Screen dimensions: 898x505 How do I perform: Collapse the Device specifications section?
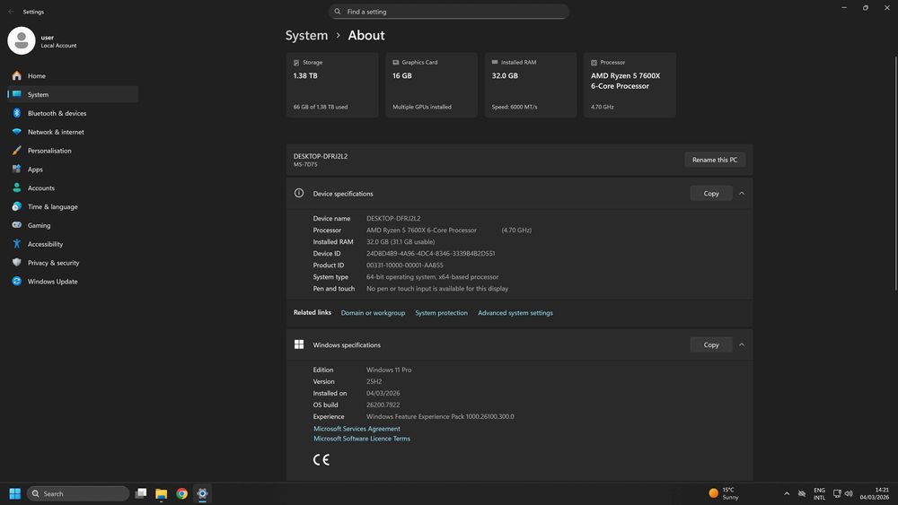tap(742, 194)
